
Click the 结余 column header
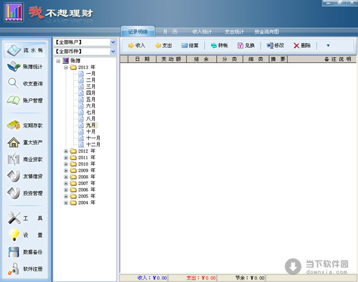[x=202, y=59]
